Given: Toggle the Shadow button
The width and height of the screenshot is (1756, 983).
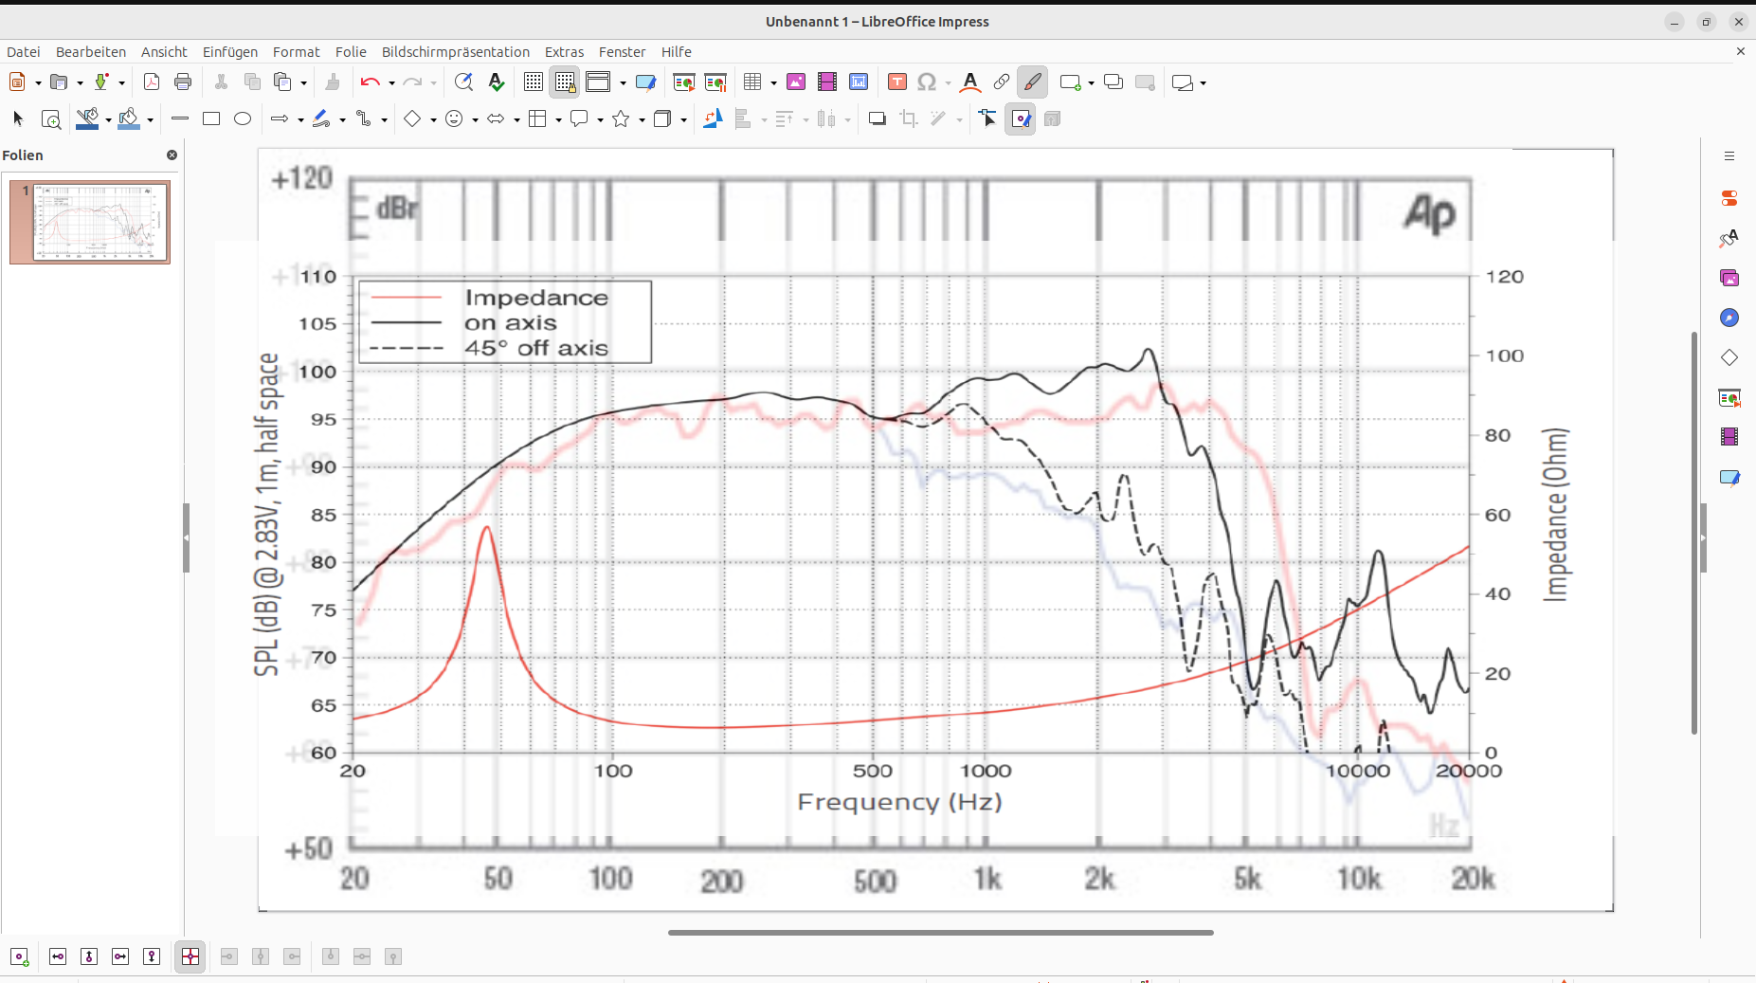Looking at the screenshot, I should tap(878, 119).
